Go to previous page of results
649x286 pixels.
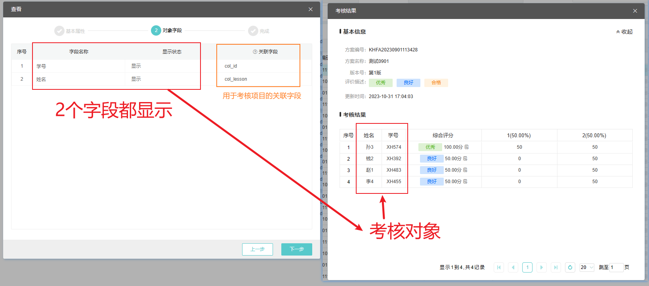513,267
